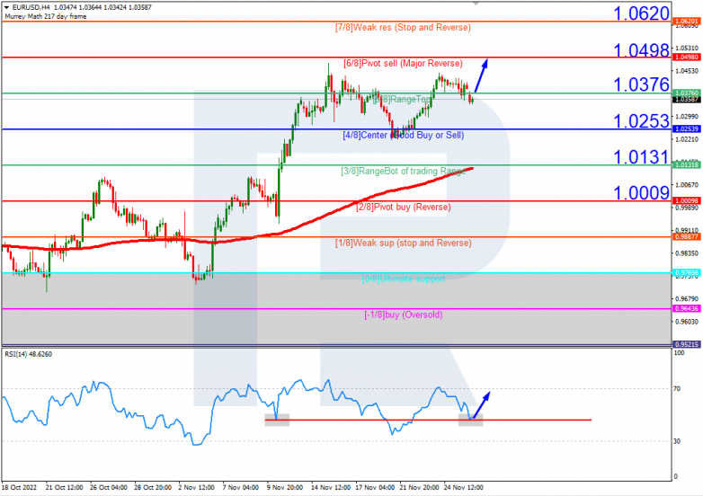Click the [-1/8]buy (Oversold) label
This screenshot has width=703, height=496.
[403, 314]
